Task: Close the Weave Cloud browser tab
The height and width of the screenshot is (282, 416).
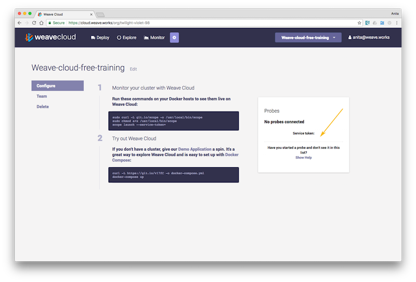Action: pyautogui.click(x=91, y=15)
